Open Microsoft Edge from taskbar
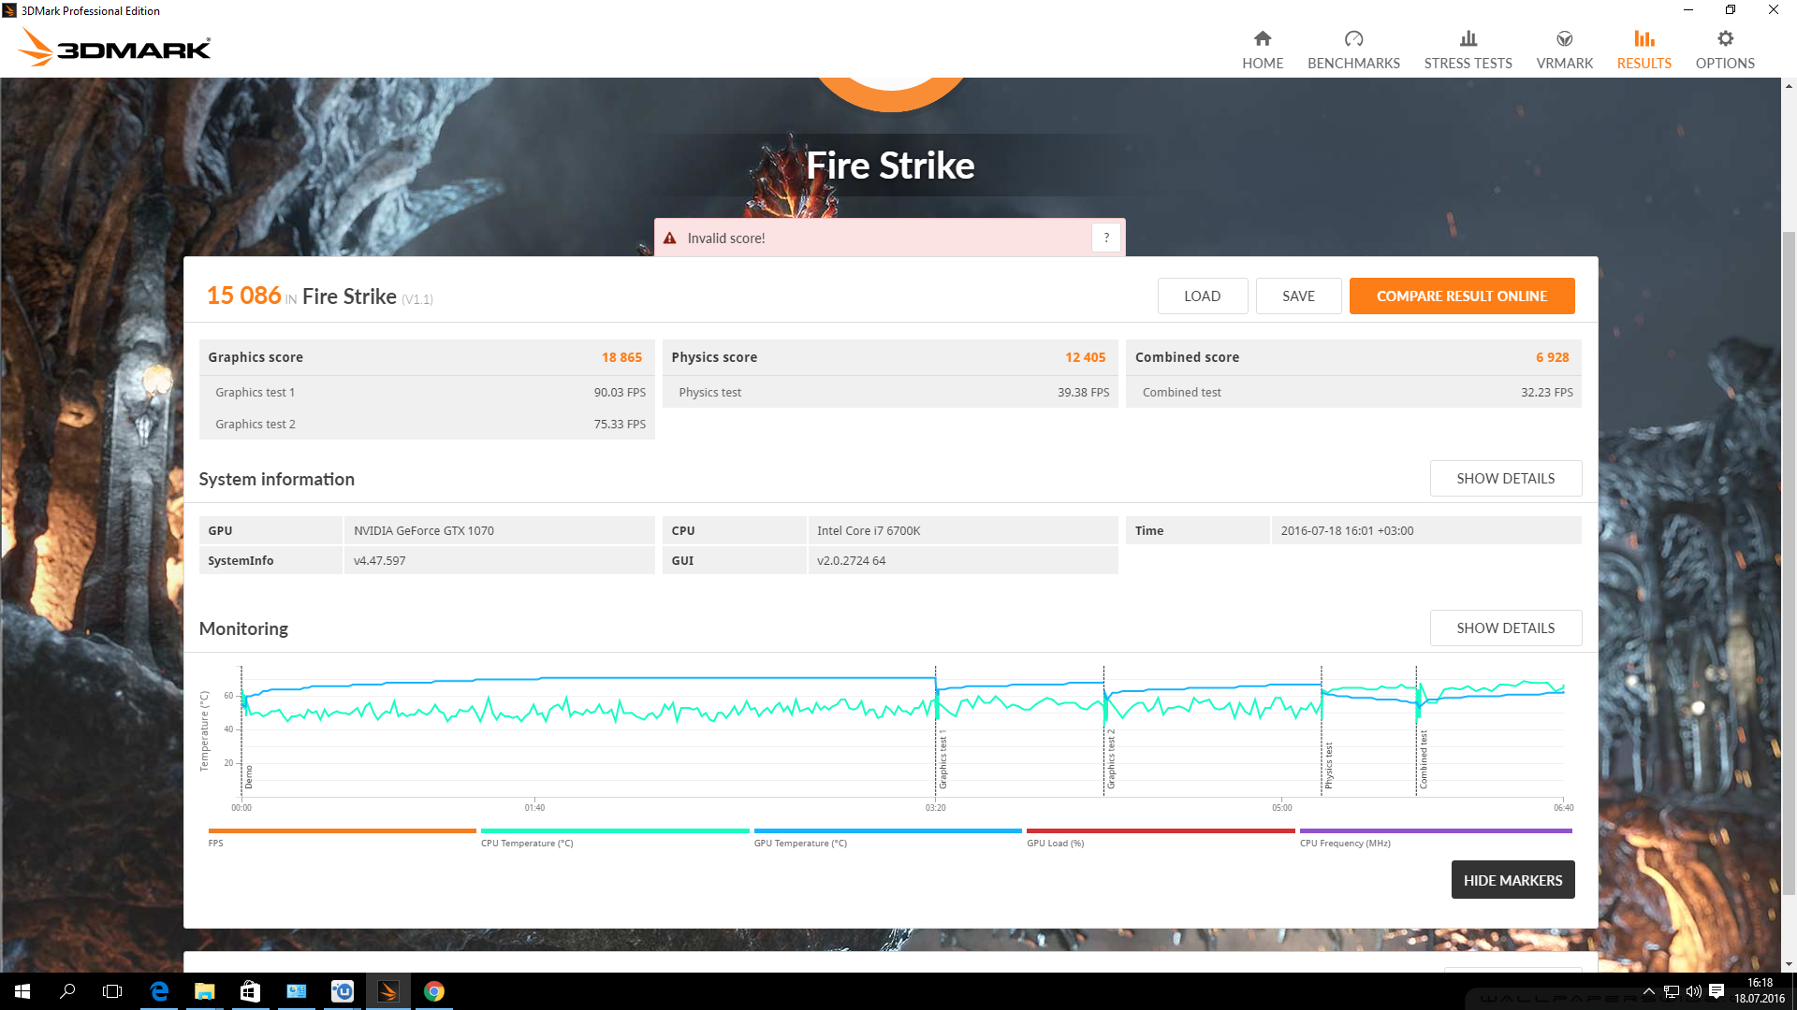The image size is (1797, 1010). point(159,991)
